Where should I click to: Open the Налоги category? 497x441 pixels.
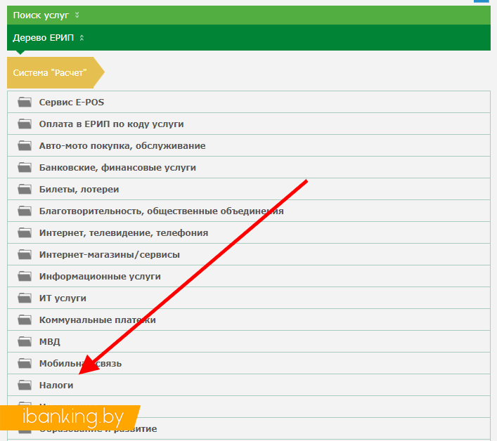[56, 385]
